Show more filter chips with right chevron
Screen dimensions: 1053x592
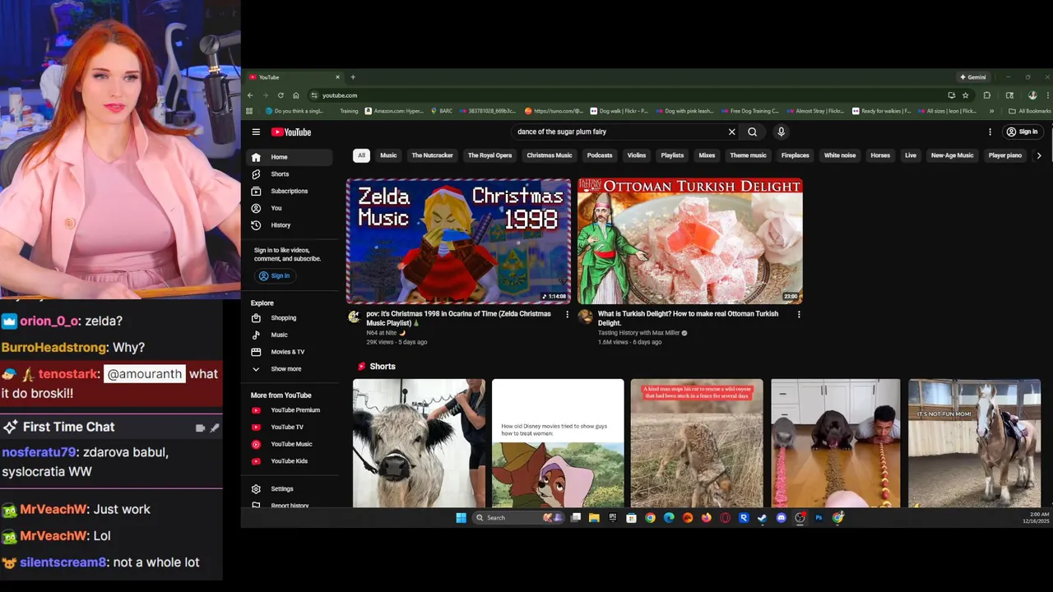pyautogui.click(x=1039, y=155)
